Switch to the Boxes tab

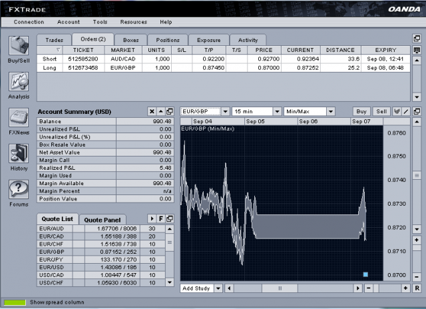click(130, 40)
